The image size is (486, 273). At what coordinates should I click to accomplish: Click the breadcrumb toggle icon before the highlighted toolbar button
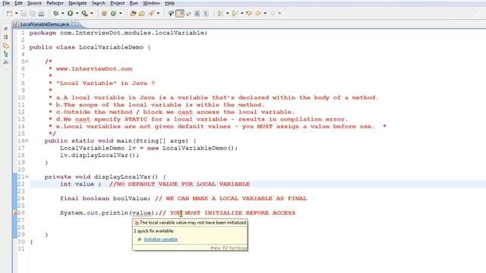(x=171, y=14)
